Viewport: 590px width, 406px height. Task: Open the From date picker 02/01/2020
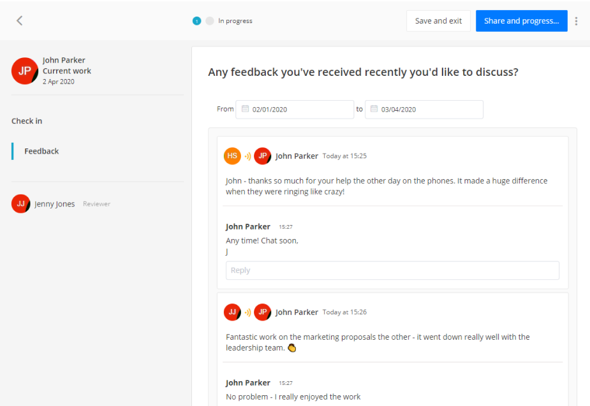click(x=295, y=110)
